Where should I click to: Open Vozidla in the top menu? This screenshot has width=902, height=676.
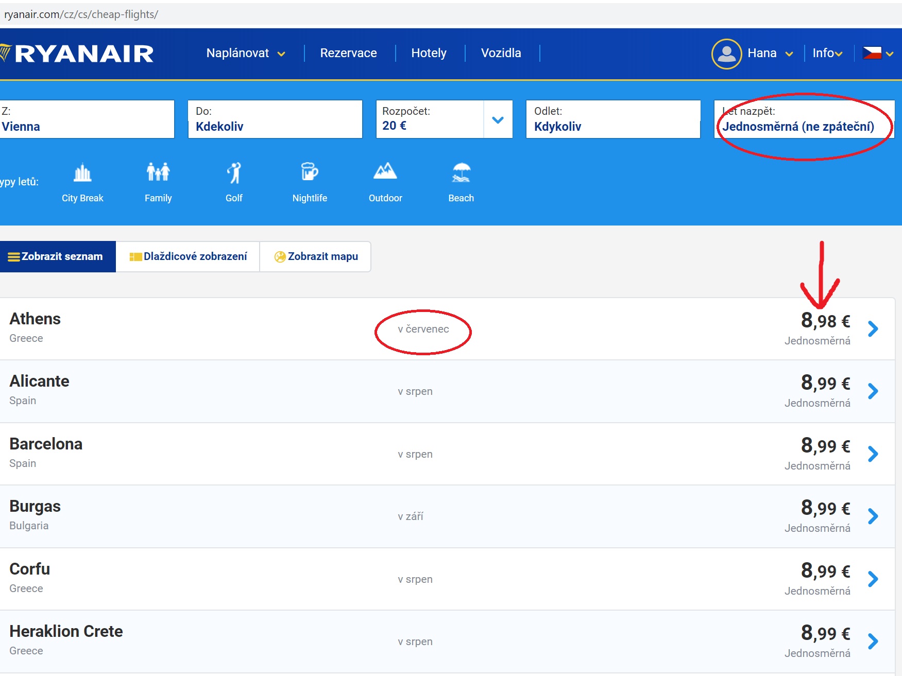click(501, 53)
